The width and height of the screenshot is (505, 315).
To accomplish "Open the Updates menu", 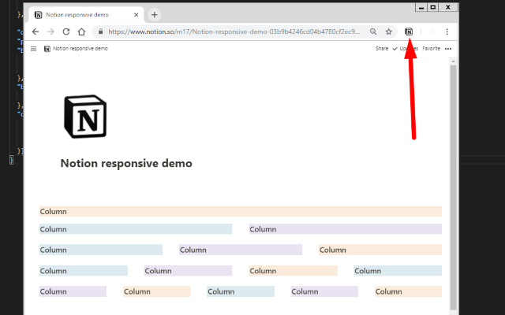I will (x=405, y=49).
